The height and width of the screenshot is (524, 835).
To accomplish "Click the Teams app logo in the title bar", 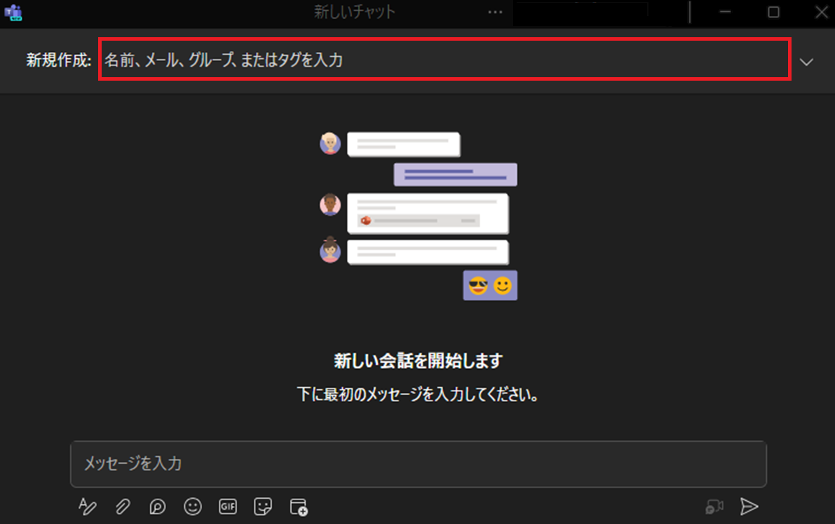I will (13, 12).
